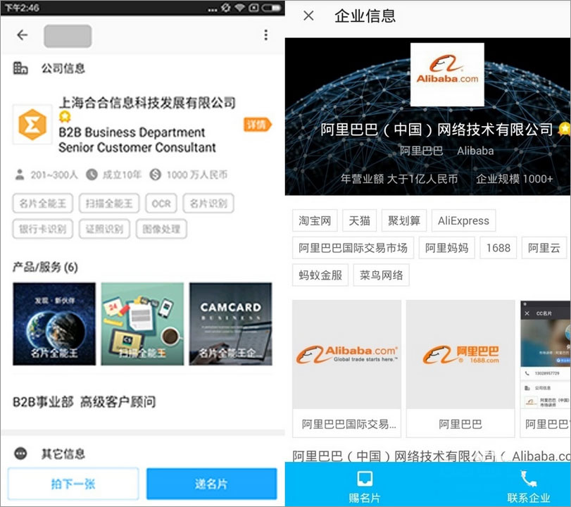Image resolution: width=571 pixels, height=507 pixels.
Task: Click the B2B事业部 高级客户顾问 text
Action: pos(84,402)
